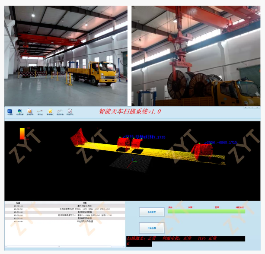Open the orange system parameters toolbar icon
The width and height of the screenshot is (265, 254).
click(x=30, y=112)
